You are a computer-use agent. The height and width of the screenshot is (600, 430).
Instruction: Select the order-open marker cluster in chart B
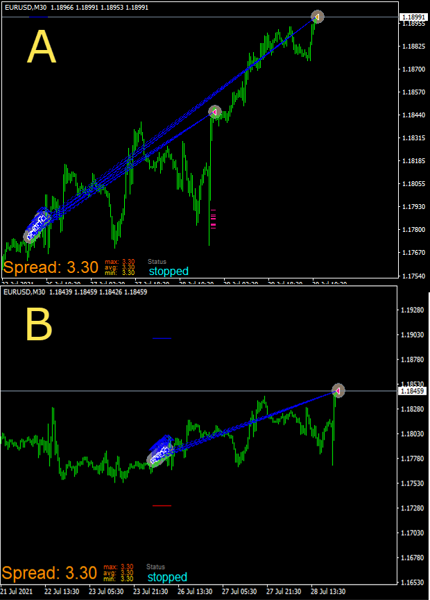pos(161,451)
